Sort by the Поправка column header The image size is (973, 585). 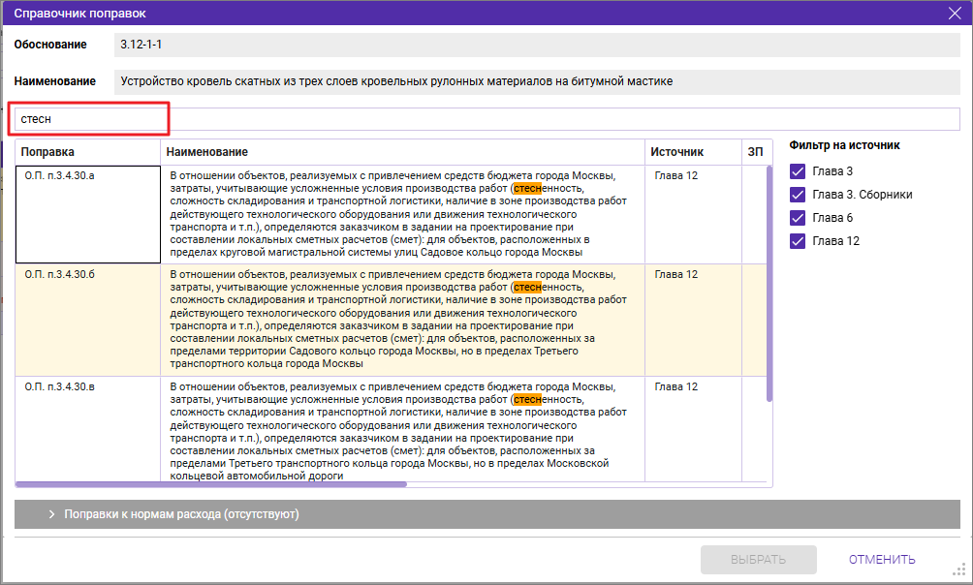click(x=87, y=152)
